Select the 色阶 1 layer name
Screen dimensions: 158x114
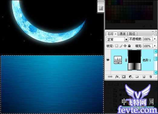click(147, 60)
